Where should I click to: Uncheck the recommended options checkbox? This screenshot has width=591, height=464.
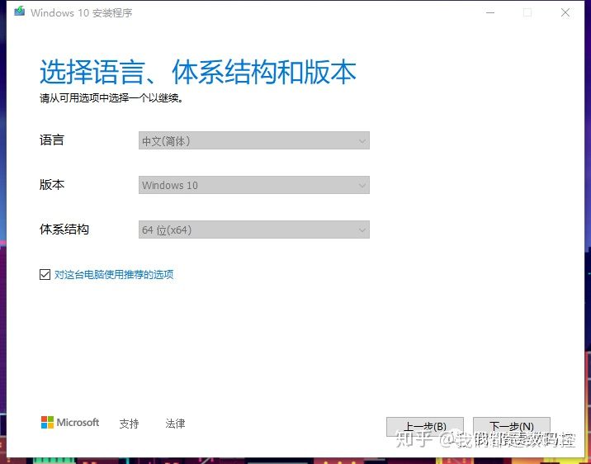coord(45,274)
